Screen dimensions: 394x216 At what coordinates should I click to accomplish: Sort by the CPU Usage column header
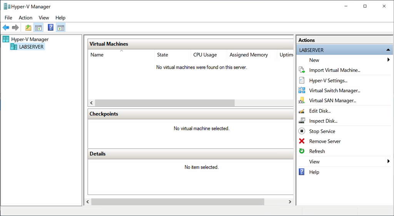pos(209,55)
